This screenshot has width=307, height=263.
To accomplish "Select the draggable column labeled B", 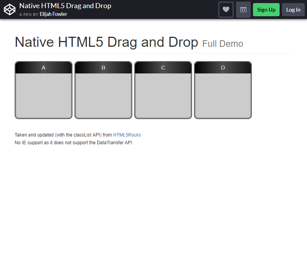I will tap(103, 90).
